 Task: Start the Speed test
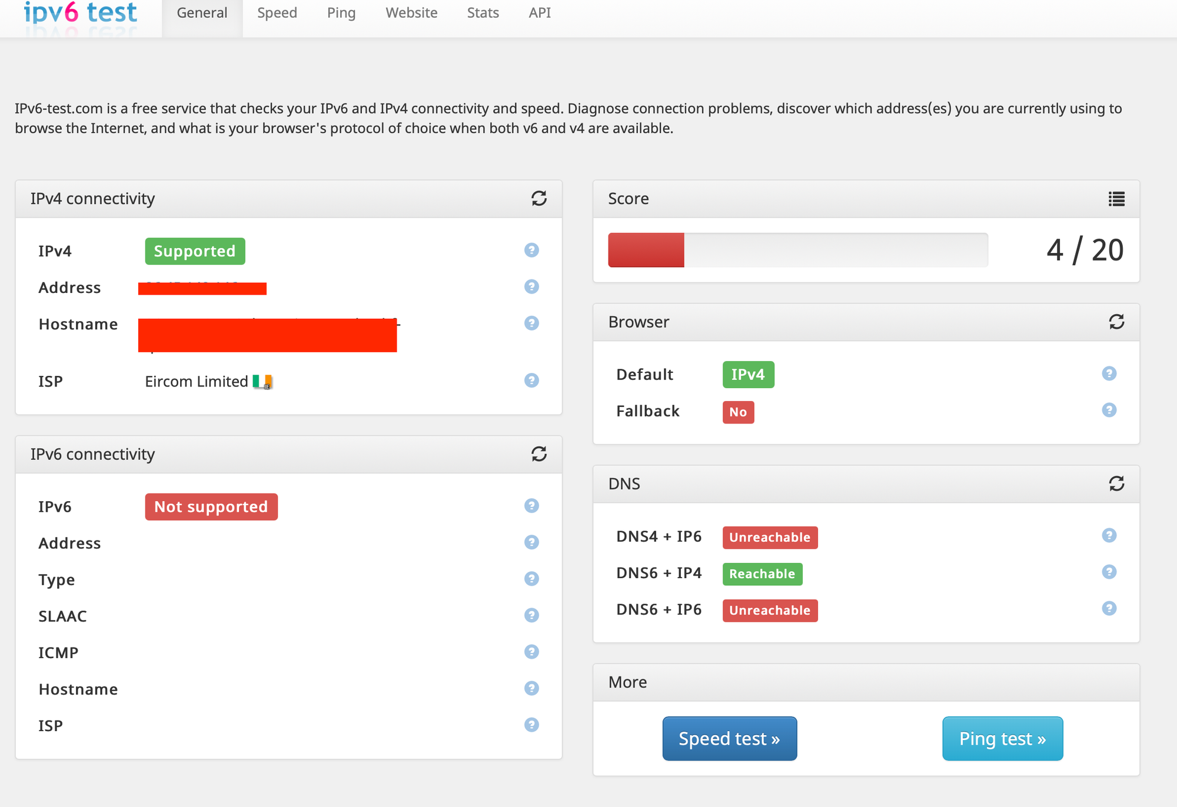729,738
